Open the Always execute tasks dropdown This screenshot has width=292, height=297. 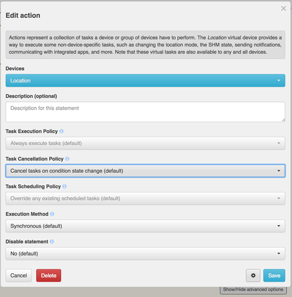coord(145,143)
